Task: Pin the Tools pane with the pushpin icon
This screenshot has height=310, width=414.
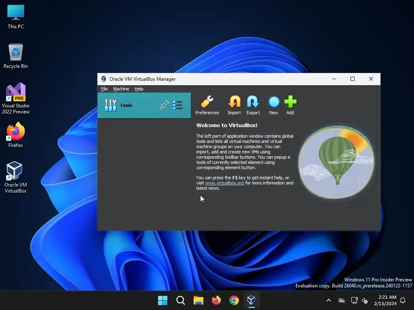Action: (164, 105)
